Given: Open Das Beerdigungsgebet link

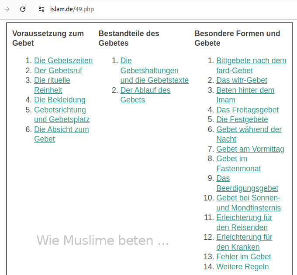Looking at the screenshot, I should (x=247, y=183).
